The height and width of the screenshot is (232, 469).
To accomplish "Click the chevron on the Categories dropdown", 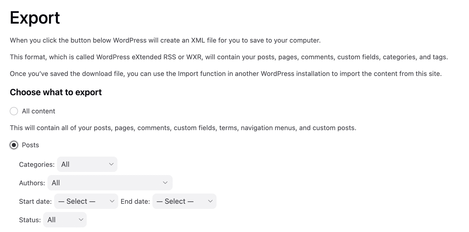I will (111, 164).
